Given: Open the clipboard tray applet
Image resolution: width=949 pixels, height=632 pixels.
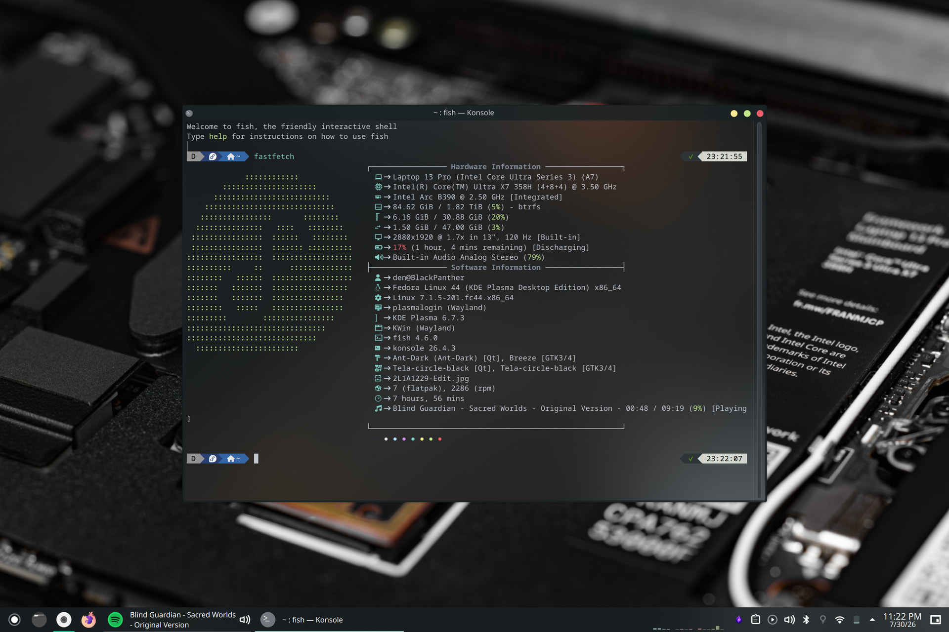Looking at the screenshot, I should tap(756, 620).
